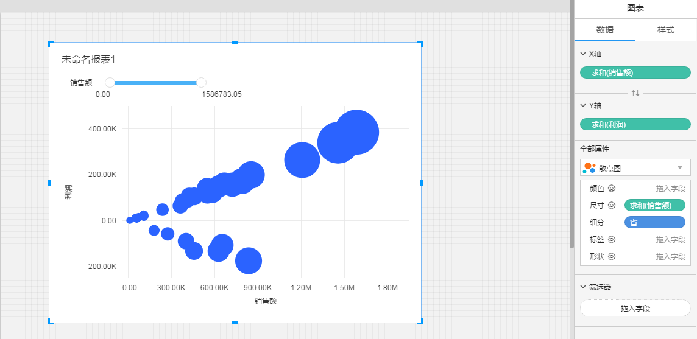Click the left handle of 销售额 slider
The height and width of the screenshot is (339, 697).
point(110,82)
